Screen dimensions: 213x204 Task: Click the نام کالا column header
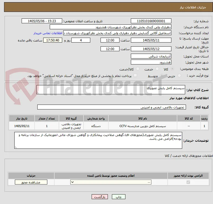pyautogui.click(x=143, y=118)
